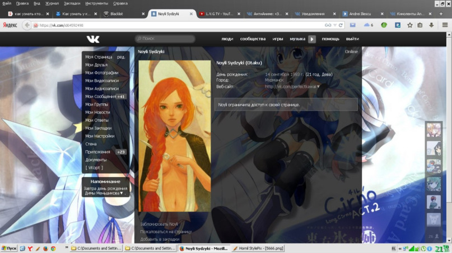The image size is (452, 253).
Task: Switch to the Уведомления tab
Action: click(x=316, y=14)
